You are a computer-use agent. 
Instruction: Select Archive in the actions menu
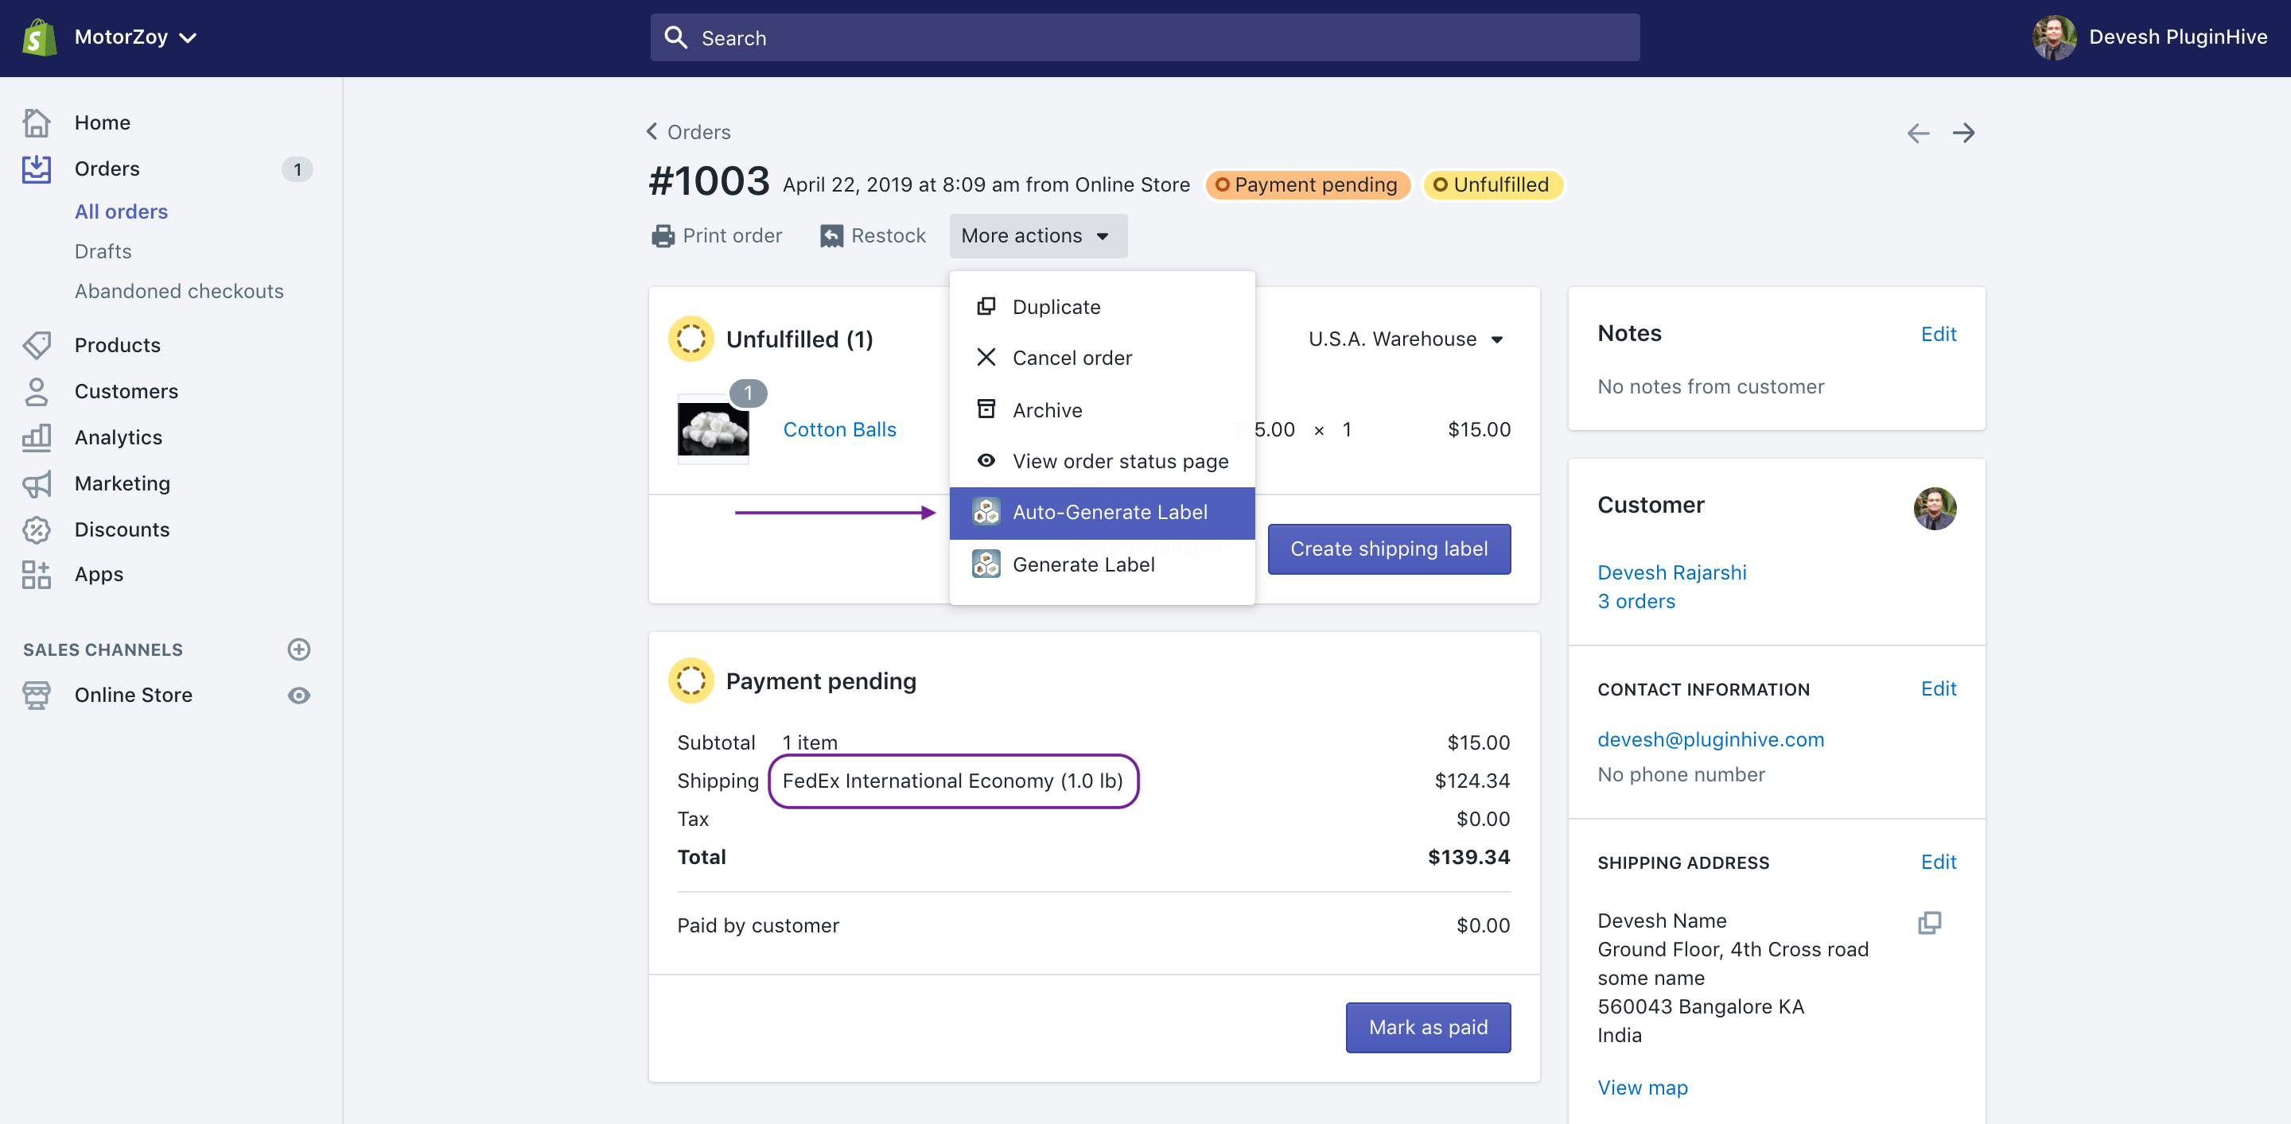(x=1047, y=409)
